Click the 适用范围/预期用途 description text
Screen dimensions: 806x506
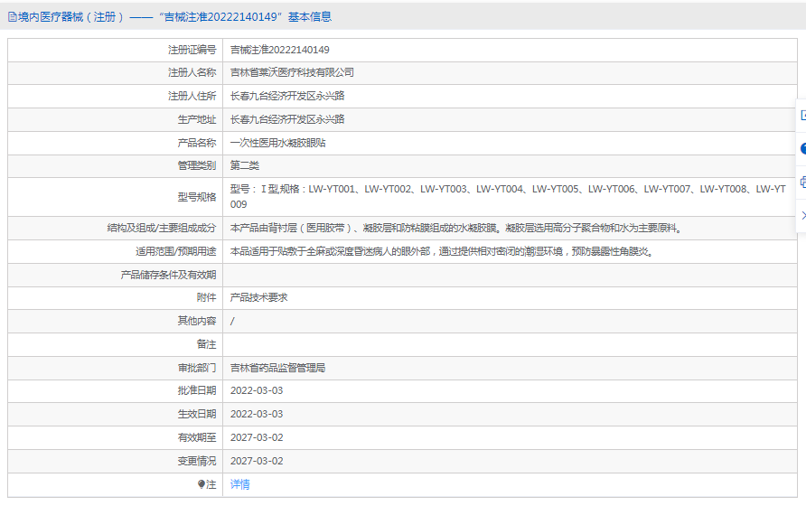pyautogui.click(x=441, y=251)
